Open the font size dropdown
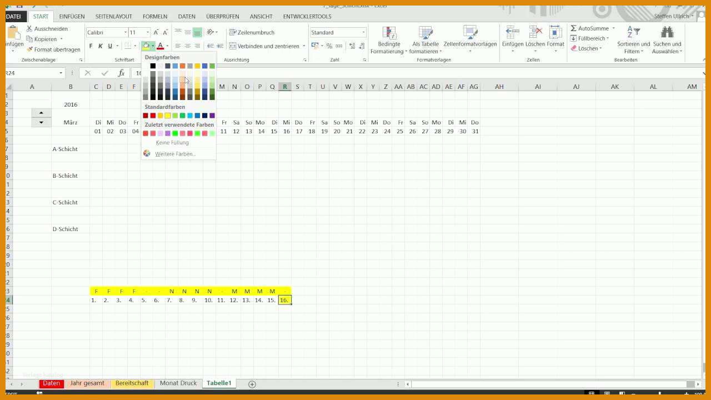711x400 pixels. 147,32
